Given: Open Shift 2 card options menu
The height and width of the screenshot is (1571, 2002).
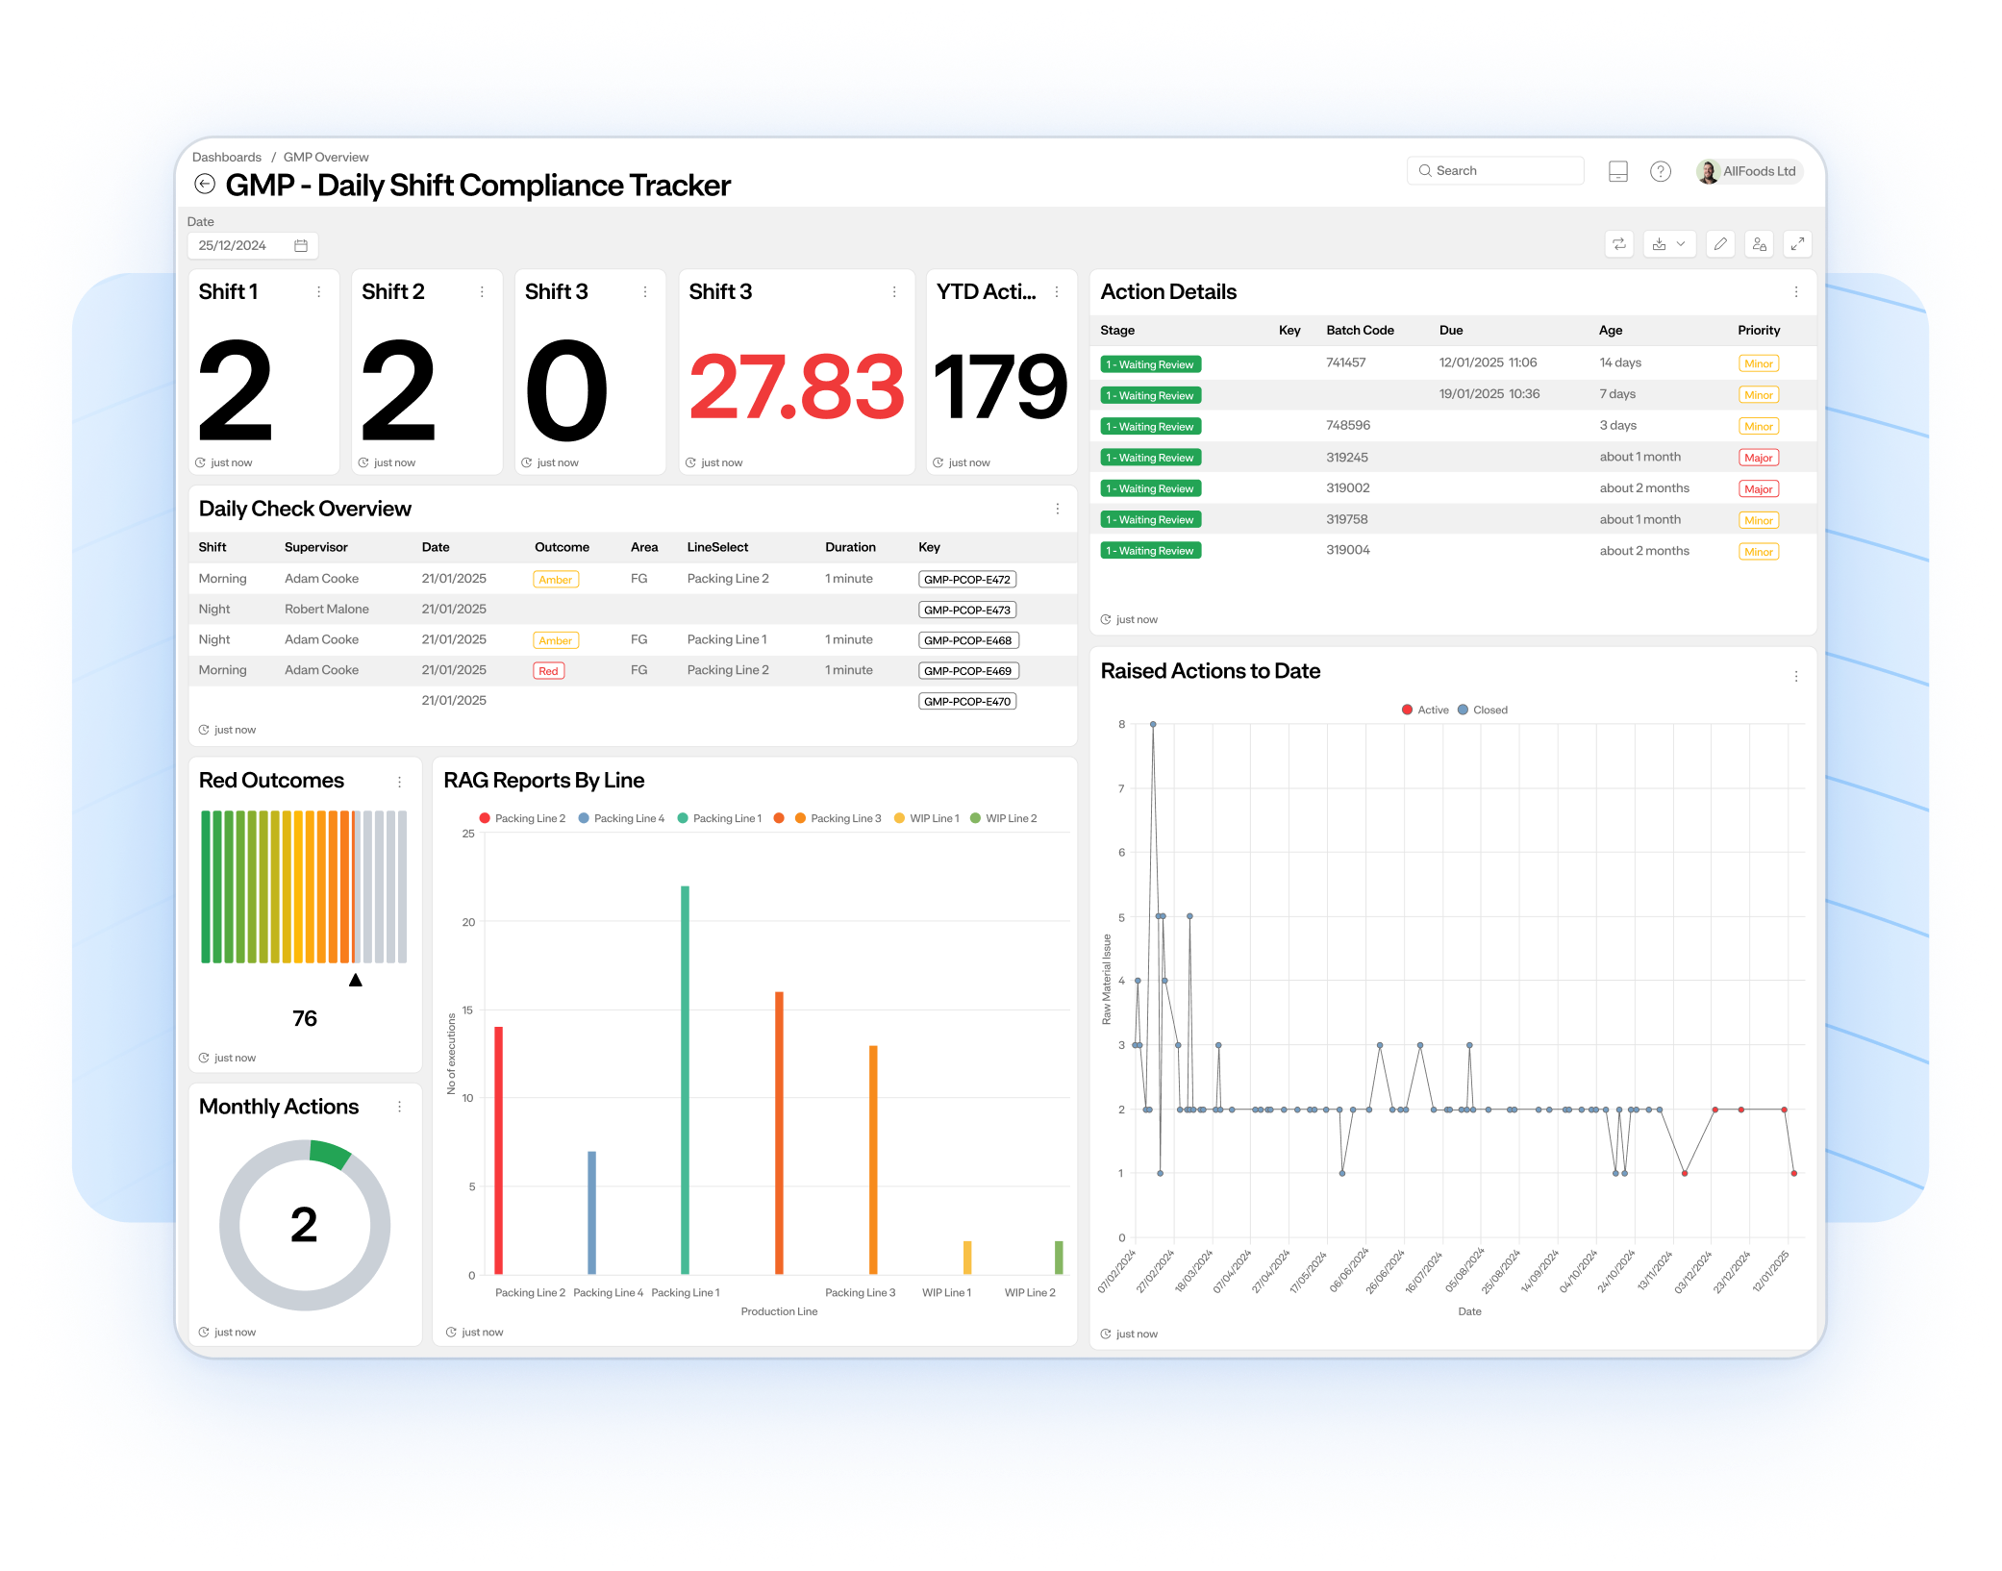Looking at the screenshot, I should point(482,291).
